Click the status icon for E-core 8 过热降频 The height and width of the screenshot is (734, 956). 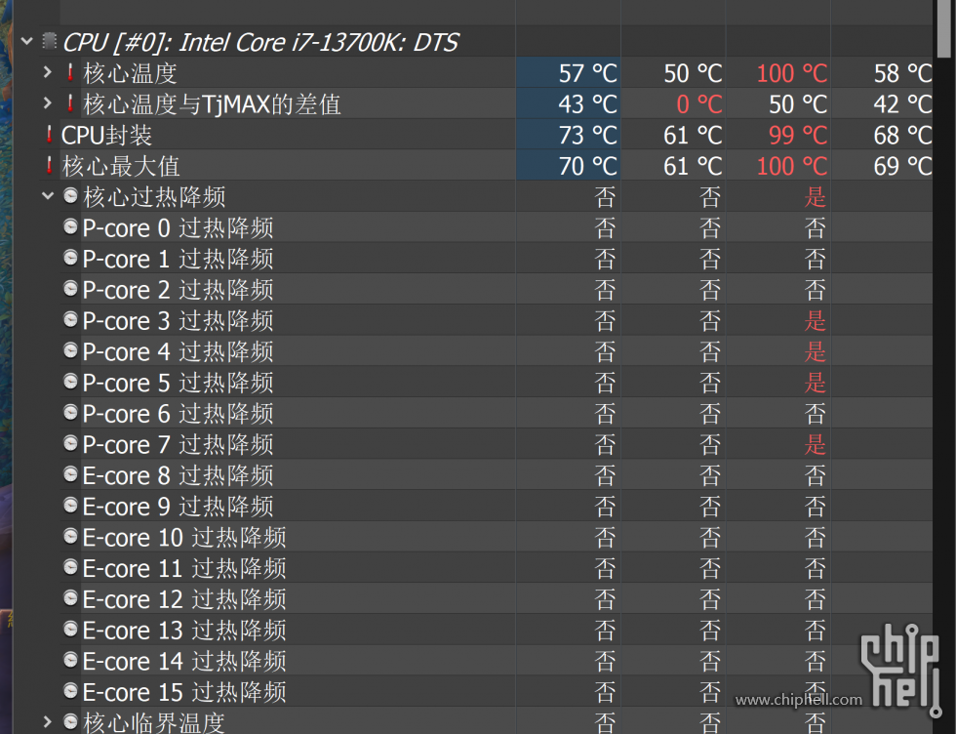(x=70, y=474)
